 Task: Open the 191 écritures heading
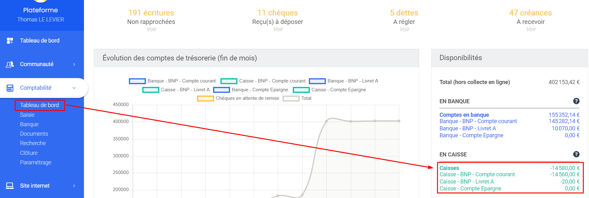[x=151, y=13]
